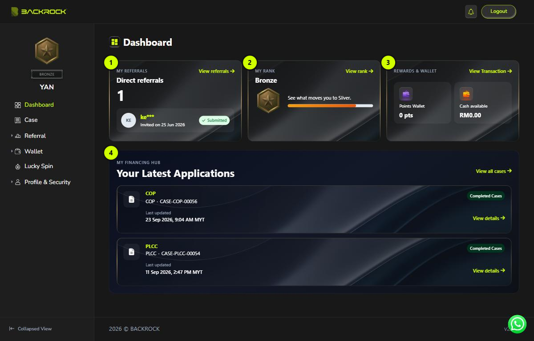Click the '0 pts' points value

point(406,116)
